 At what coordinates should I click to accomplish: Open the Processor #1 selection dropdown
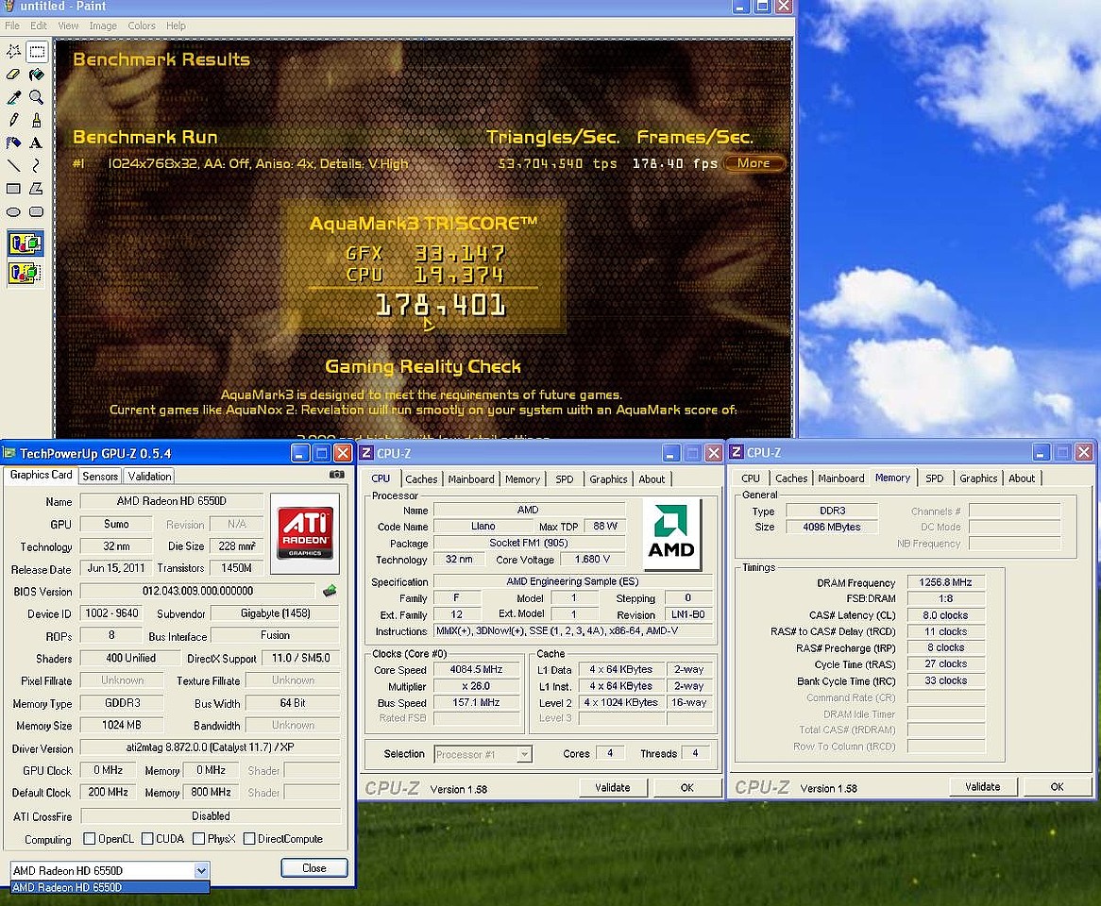click(524, 754)
